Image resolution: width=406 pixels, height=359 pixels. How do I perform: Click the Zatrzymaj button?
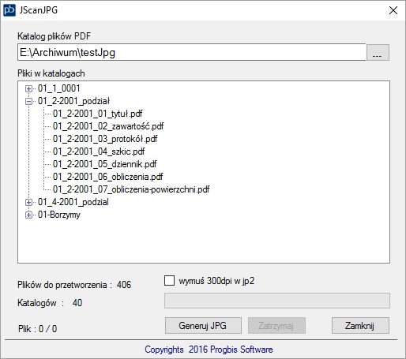tap(276, 326)
